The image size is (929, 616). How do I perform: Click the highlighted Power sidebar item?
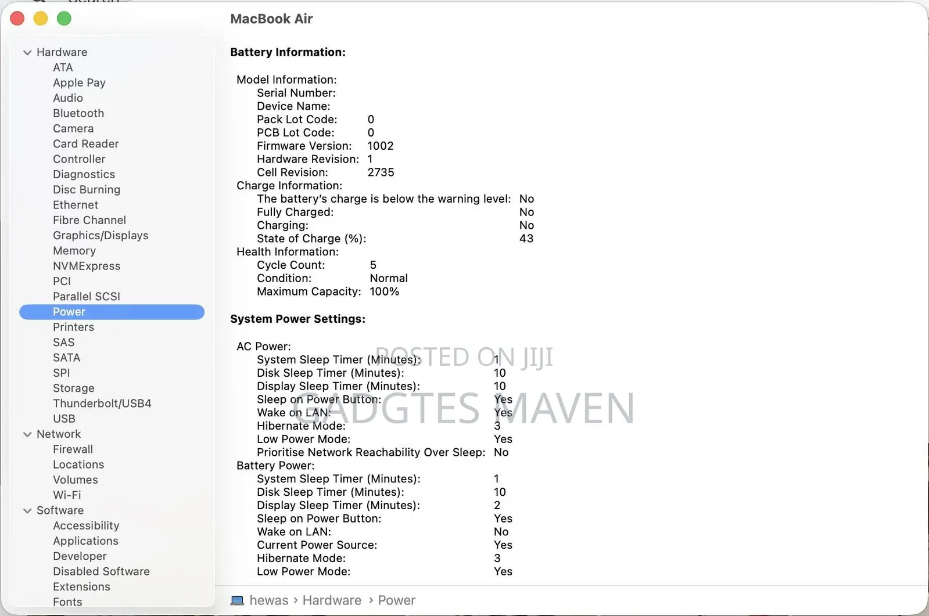(112, 312)
